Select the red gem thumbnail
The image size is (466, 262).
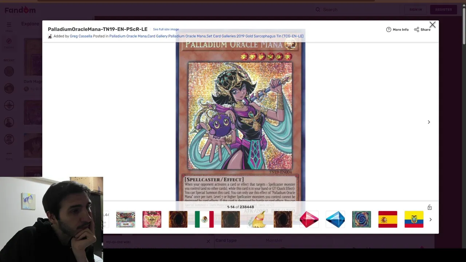pyautogui.click(x=309, y=219)
